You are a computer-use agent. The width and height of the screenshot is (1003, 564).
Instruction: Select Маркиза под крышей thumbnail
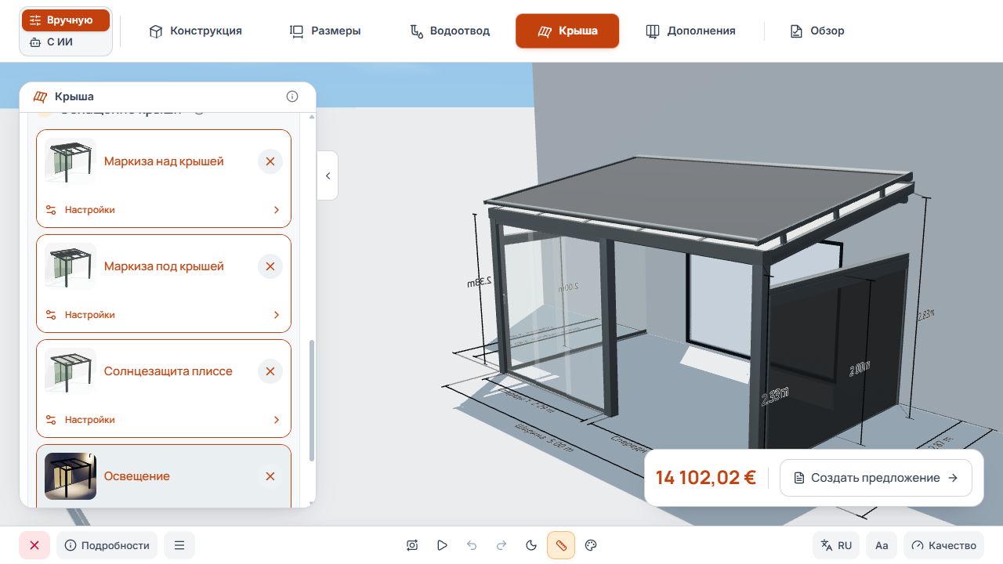71,266
